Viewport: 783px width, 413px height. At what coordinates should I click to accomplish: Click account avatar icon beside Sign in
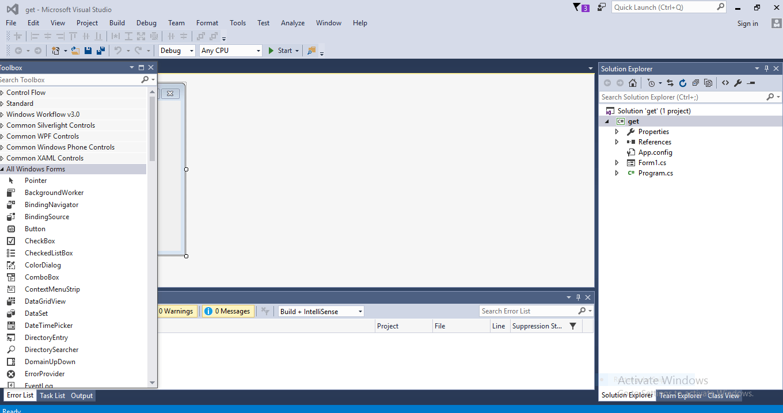[x=776, y=23]
